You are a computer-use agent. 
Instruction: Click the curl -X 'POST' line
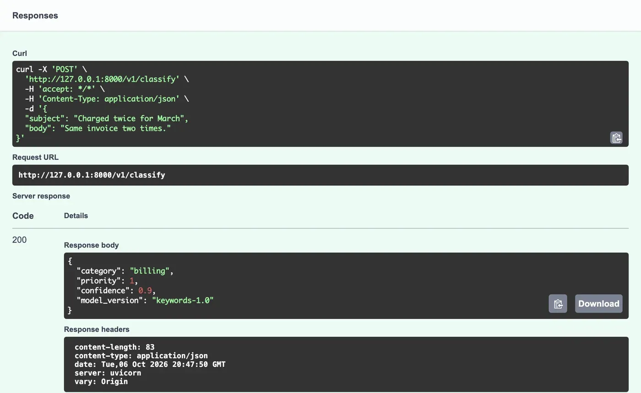coord(51,70)
